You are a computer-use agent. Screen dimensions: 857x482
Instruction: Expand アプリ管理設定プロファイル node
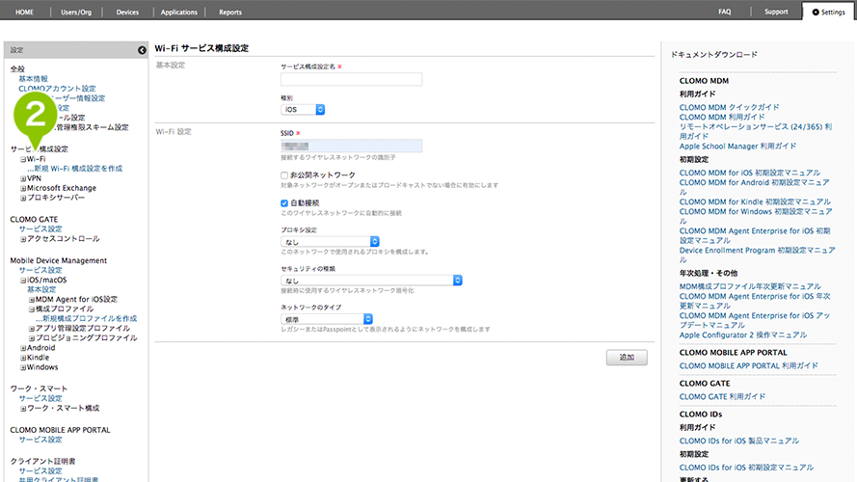(32, 329)
